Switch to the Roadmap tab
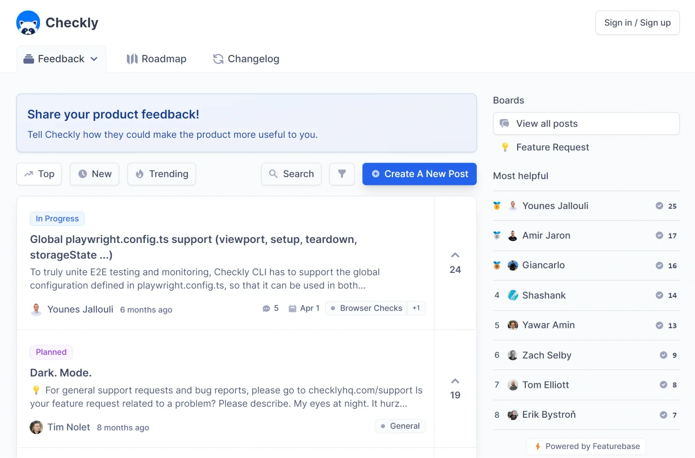The width and height of the screenshot is (695, 458). (x=156, y=59)
